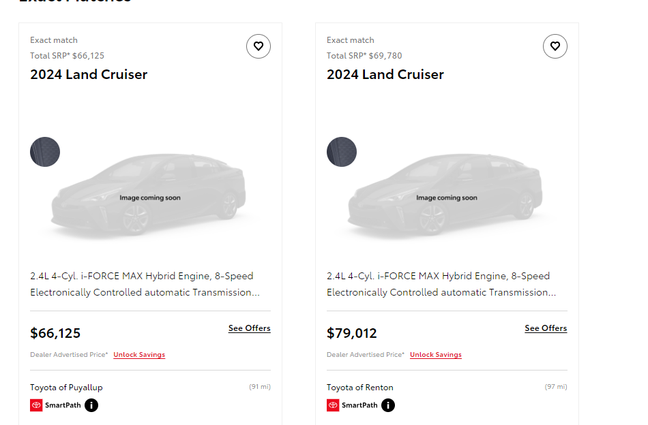Viewport: 648px width, 425px height.
Task: Open SmartPath info icon for Toyota of Renton
Action: 388,405
